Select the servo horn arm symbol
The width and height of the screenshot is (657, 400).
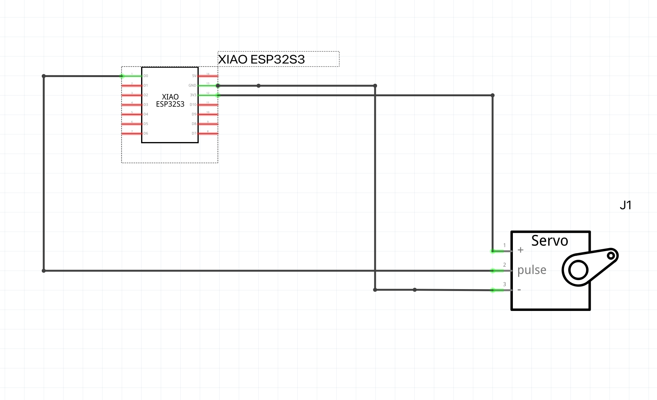(590, 267)
